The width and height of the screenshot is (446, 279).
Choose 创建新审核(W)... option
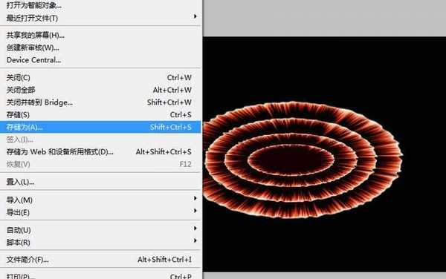[x=100, y=47]
